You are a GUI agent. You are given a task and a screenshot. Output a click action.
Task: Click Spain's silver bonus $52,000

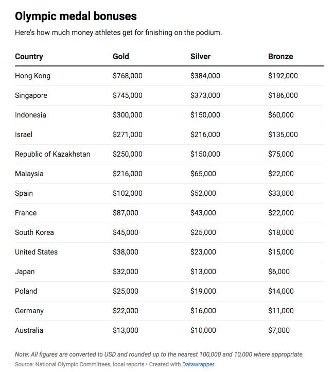203,193
